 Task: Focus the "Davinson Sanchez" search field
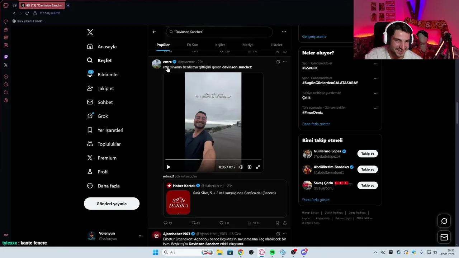point(219,32)
